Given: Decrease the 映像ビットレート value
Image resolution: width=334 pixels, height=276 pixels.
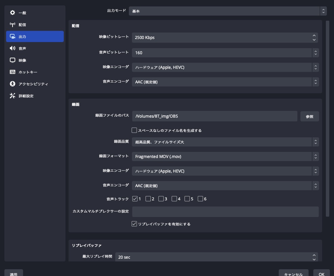Looking at the screenshot, I should point(314,40).
